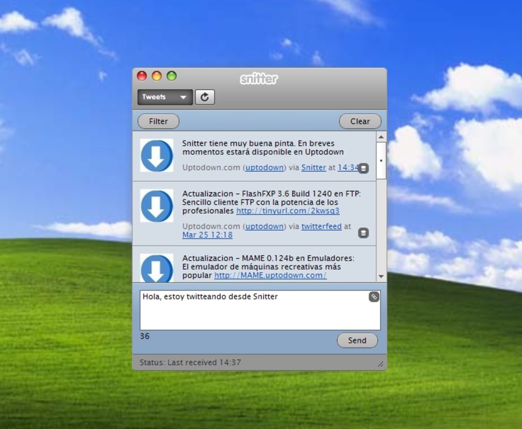Open Uptodown avatar of the Snitter tweet
The image size is (522, 429).
[x=157, y=156]
